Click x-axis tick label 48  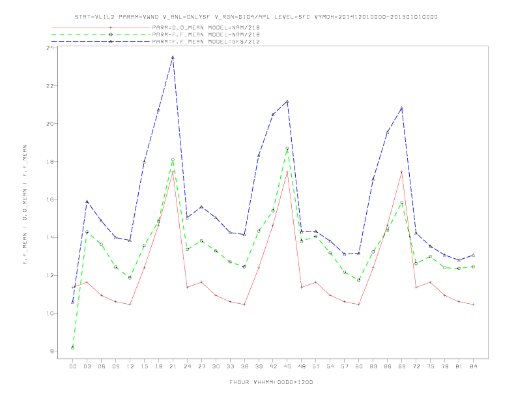[x=302, y=366]
